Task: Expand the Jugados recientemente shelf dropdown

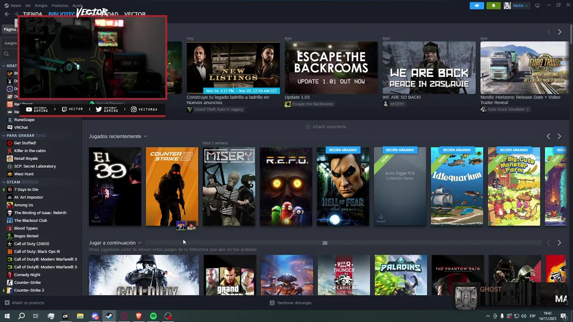Action: [x=145, y=136]
